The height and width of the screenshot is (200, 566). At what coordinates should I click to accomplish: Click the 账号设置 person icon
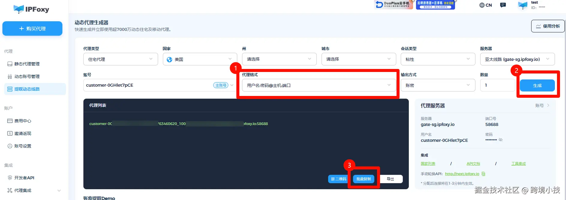(10, 146)
